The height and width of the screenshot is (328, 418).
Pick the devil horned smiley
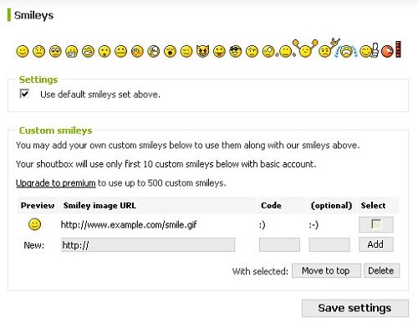coord(202,51)
